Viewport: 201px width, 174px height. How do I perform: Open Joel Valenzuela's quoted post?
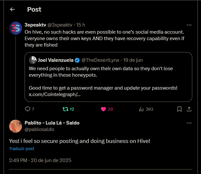108,77
